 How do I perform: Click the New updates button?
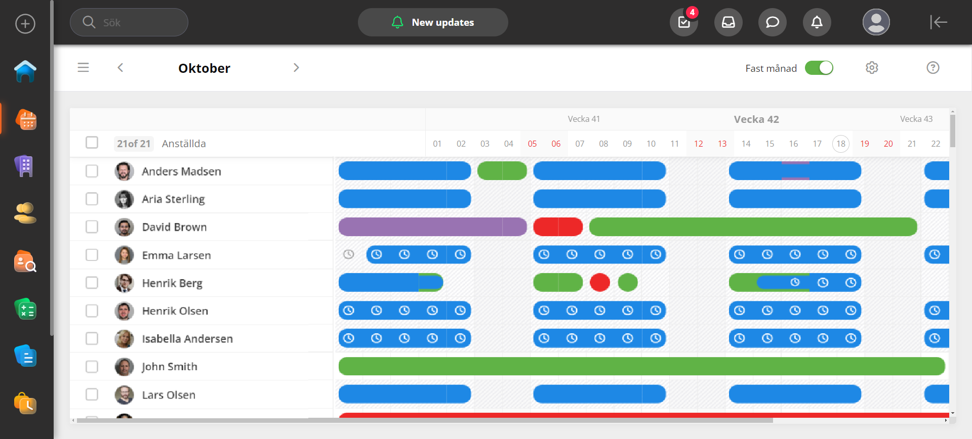[433, 22]
